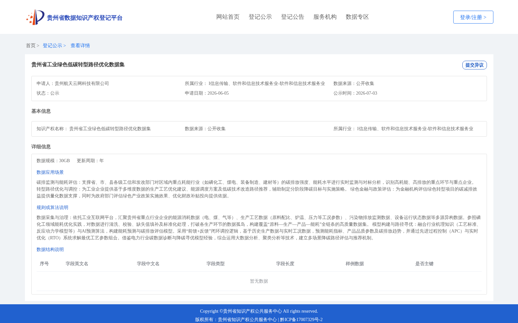Image resolution: width=518 pixels, height=323 pixels.
Task: Click the 字段英文名 column header
Action: (x=77, y=264)
